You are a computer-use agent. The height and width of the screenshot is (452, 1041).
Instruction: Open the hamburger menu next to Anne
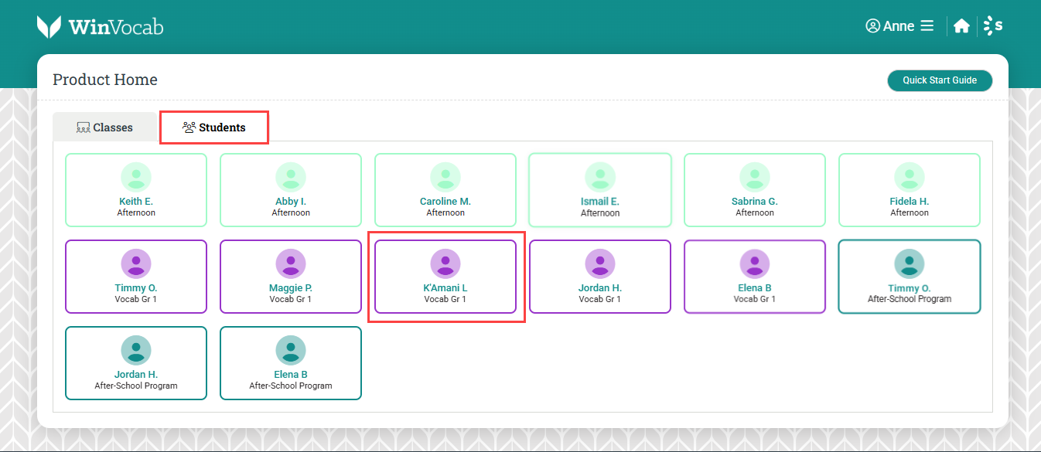(927, 25)
